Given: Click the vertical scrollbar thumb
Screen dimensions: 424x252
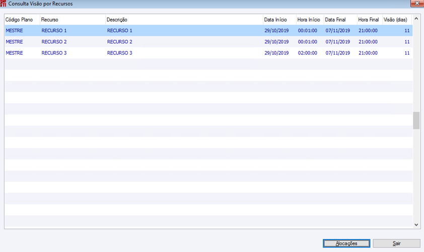Looking at the screenshot, I should point(416,121).
